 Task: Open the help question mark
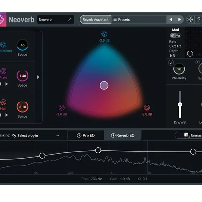tap(199, 20)
